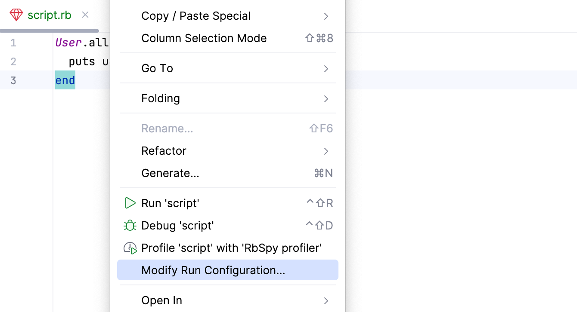Image resolution: width=577 pixels, height=312 pixels.
Task: Click the RbSpy profiler gauge icon
Action: [130, 248]
